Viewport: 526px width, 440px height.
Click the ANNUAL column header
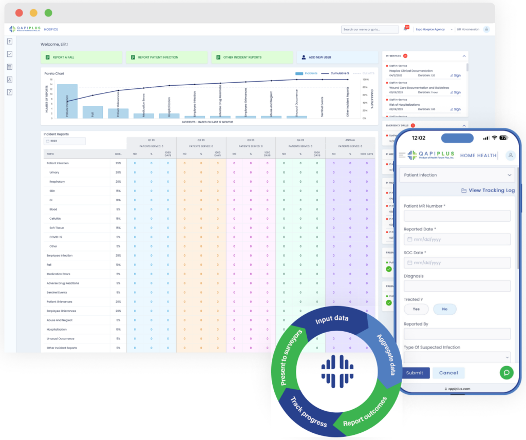point(350,140)
